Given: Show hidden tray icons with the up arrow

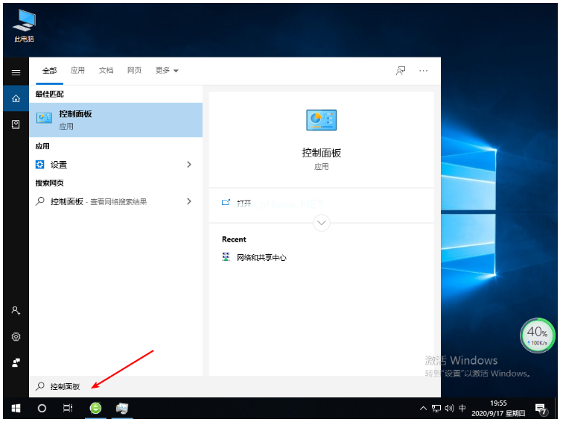Looking at the screenshot, I should [x=424, y=409].
